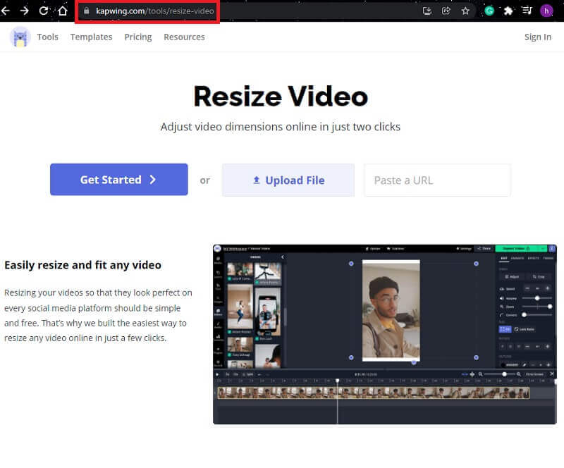This screenshot has height=468, width=564.
Task: Click the install app icon in address bar
Action: (427, 11)
